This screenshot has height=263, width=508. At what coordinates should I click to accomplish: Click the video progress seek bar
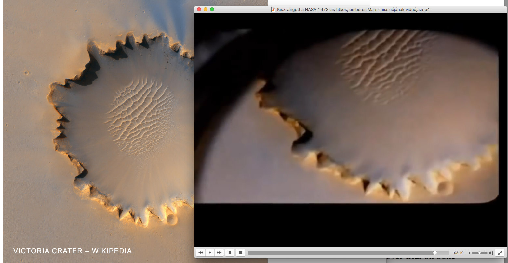pos(349,253)
